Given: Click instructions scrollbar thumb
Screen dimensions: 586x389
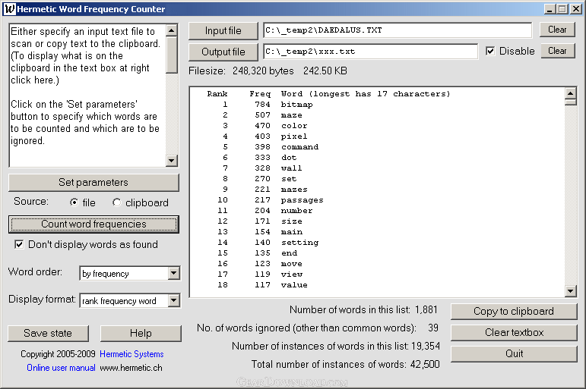Looking at the screenshot, I should (x=172, y=55).
